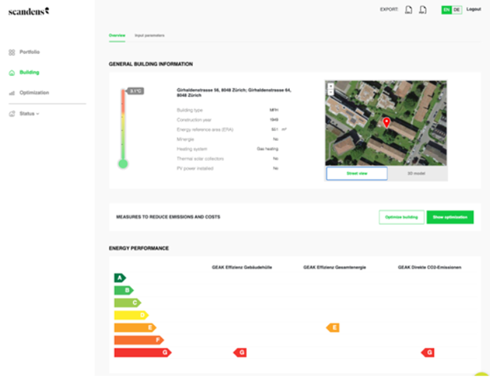Click the scandens logo
Screen dimensions: 490x377
click(x=28, y=11)
